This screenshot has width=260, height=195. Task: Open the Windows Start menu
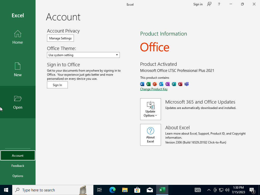pos(6,190)
